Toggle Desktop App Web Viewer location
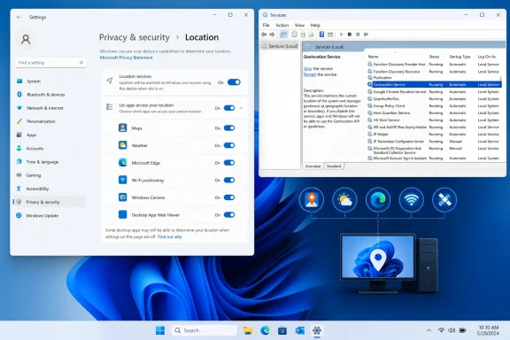The height and width of the screenshot is (340, 510). tap(229, 215)
